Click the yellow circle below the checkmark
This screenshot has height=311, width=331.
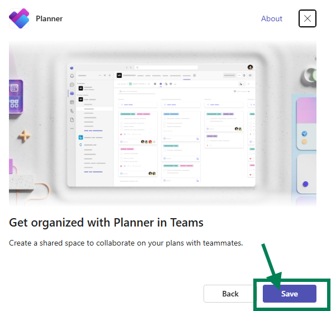pyautogui.click(x=304, y=142)
